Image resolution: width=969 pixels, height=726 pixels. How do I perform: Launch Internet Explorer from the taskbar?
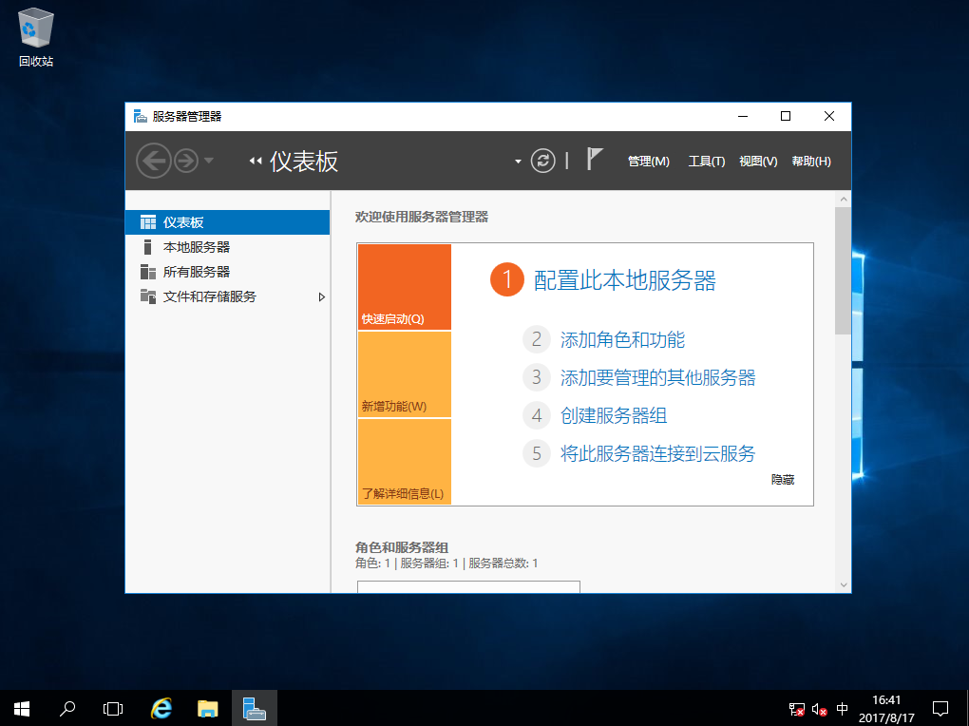(x=161, y=708)
